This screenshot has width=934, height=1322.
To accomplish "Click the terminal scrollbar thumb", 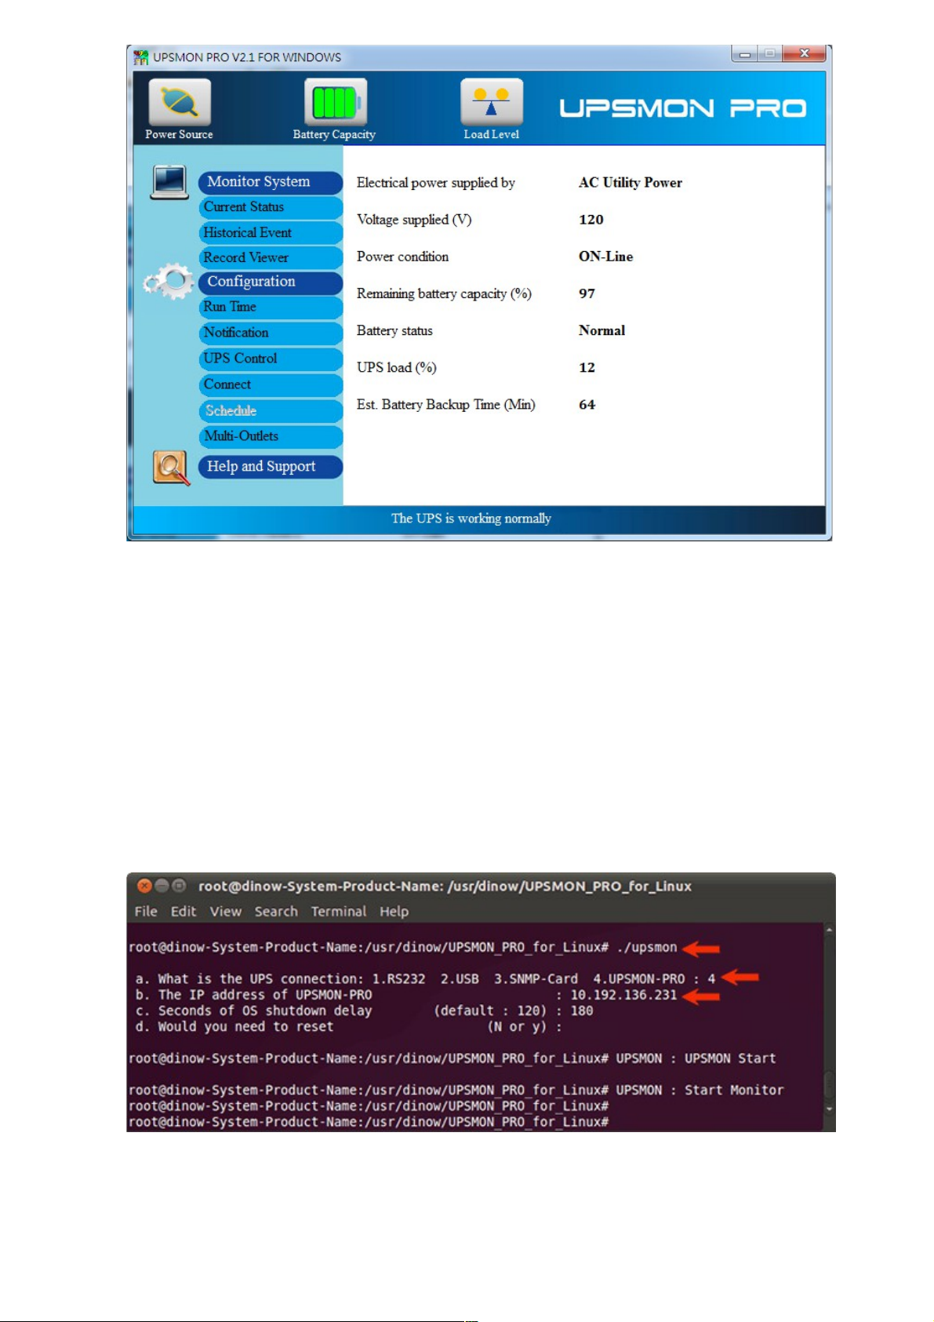I will click(x=830, y=1085).
